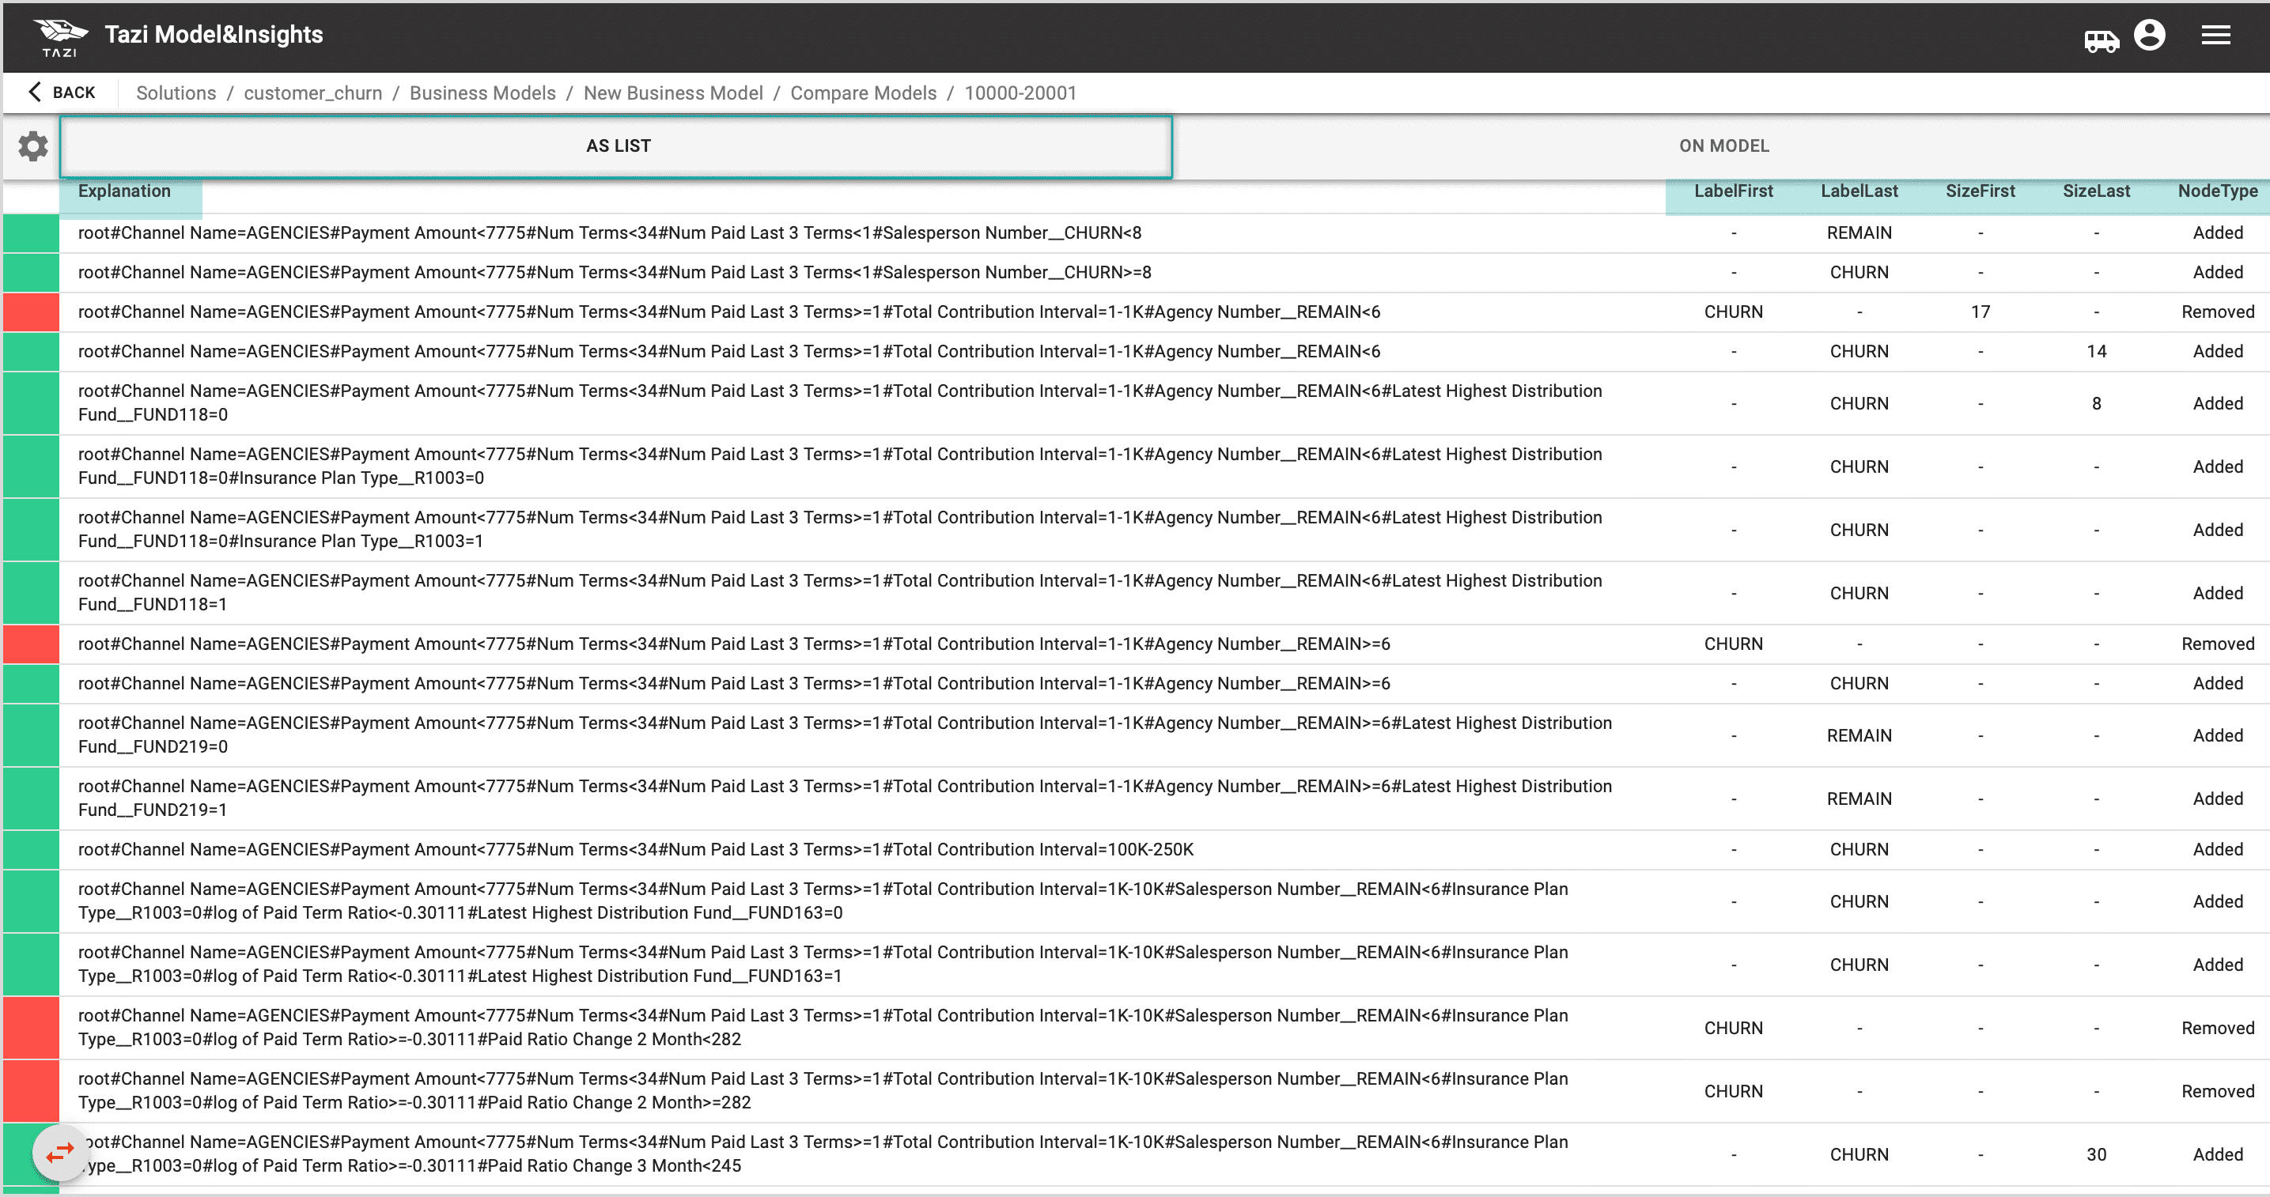This screenshot has width=2270, height=1197.
Task: Click SizeLast value 14
Action: pyautogui.click(x=2097, y=352)
